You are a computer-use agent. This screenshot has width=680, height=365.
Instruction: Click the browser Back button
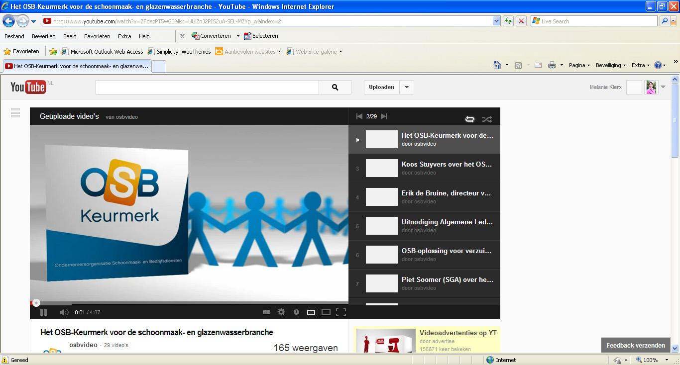8,21
